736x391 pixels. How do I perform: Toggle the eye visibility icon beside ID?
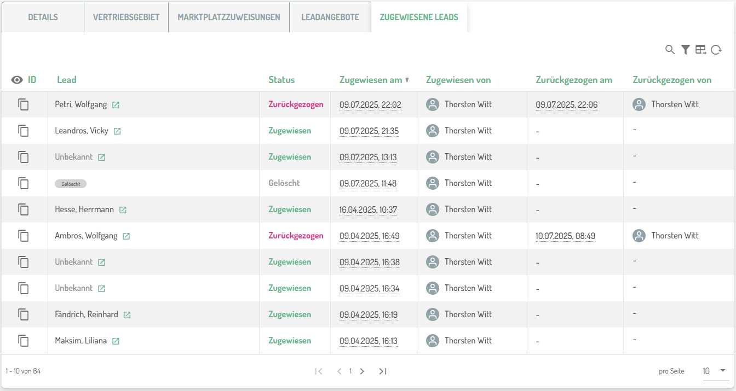pyautogui.click(x=17, y=80)
